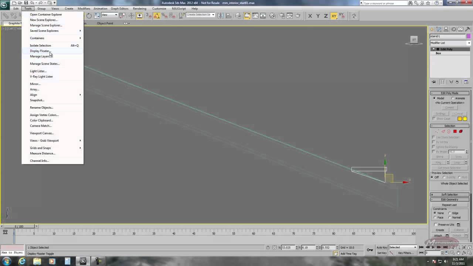Click the stairs01 object color swatch
This screenshot has height=266, width=473.
click(x=469, y=36)
